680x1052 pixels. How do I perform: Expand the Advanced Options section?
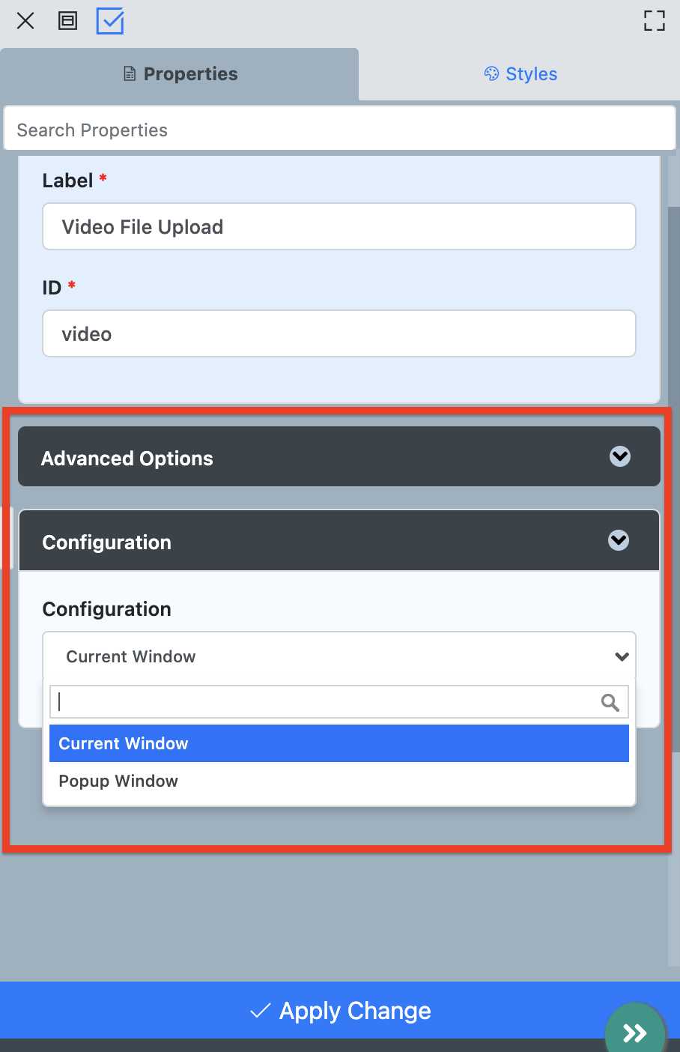point(339,457)
